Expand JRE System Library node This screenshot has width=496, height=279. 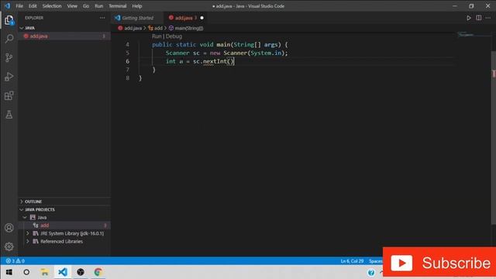(28, 233)
